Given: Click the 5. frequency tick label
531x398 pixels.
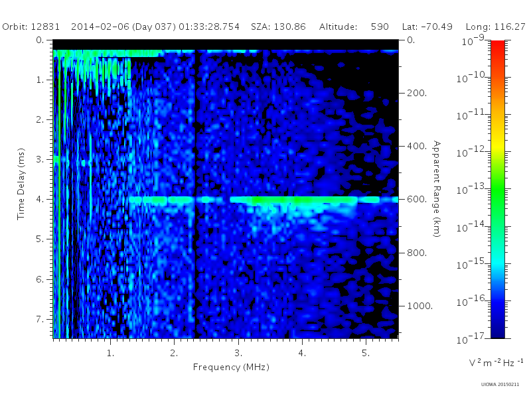Looking at the screenshot, I should click(366, 354).
